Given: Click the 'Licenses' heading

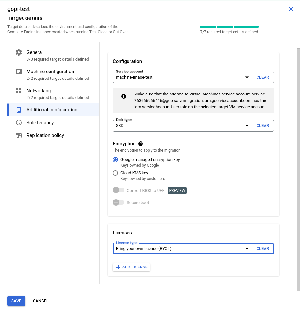Looking at the screenshot, I should pos(122,233).
